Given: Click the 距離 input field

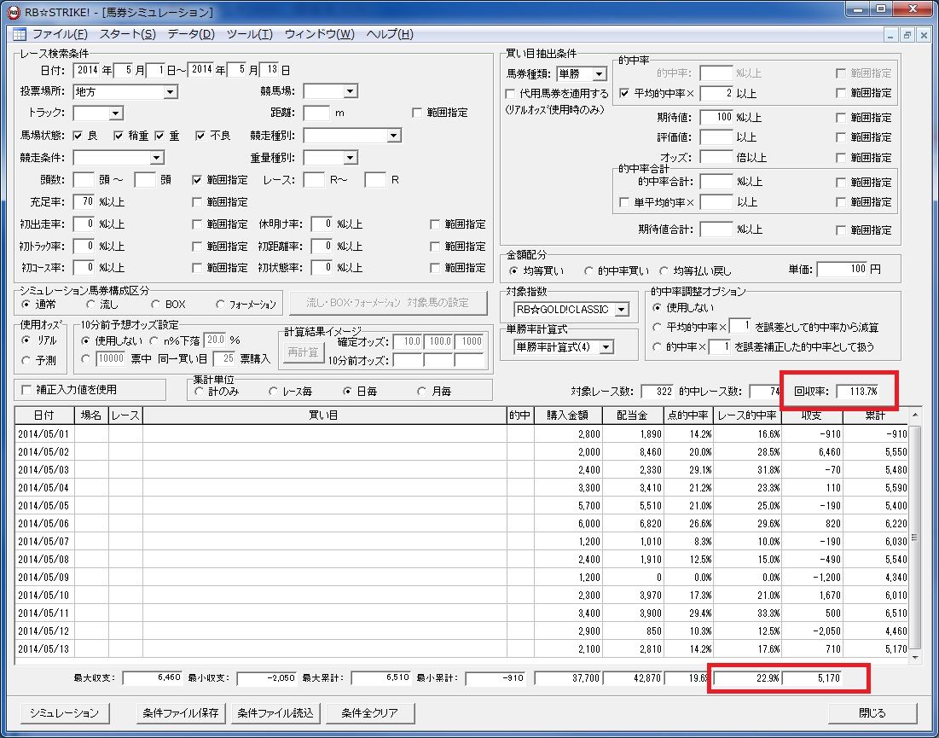Looking at the screenshot, I should pyautogui.click(x=316, y=113).
